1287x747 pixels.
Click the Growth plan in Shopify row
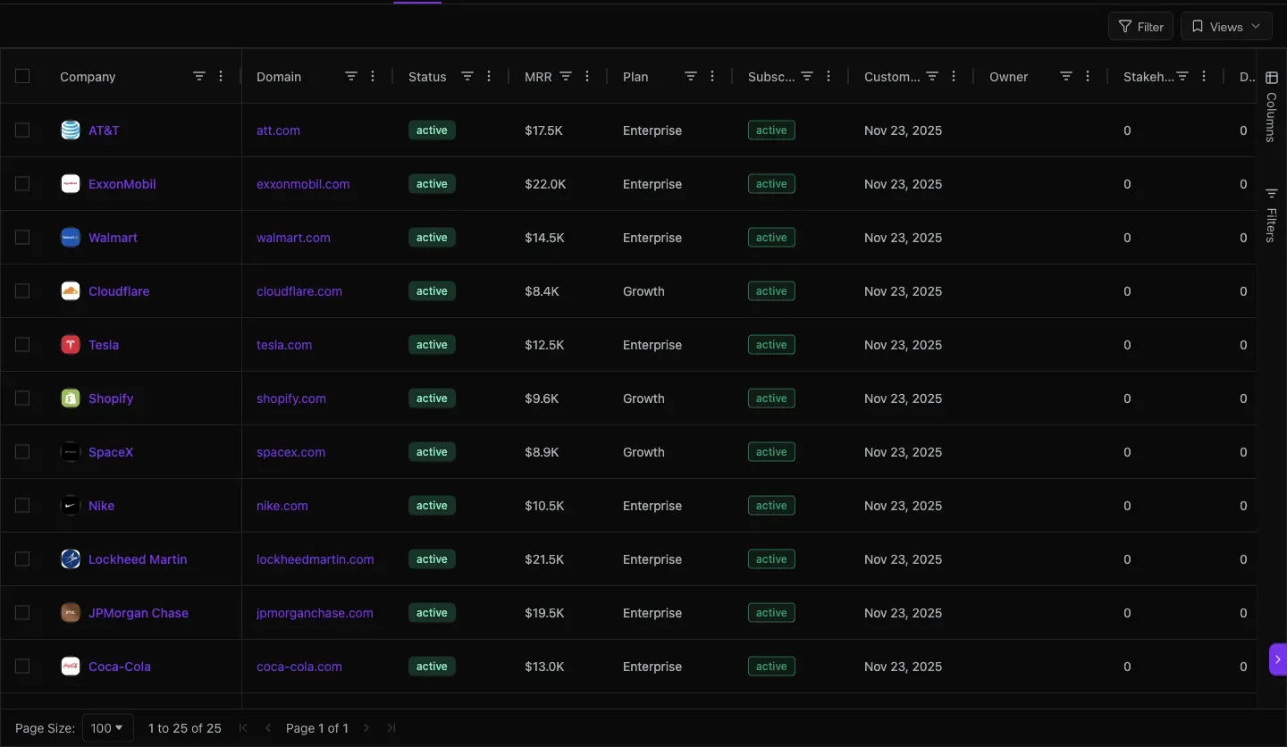point(643,399)
